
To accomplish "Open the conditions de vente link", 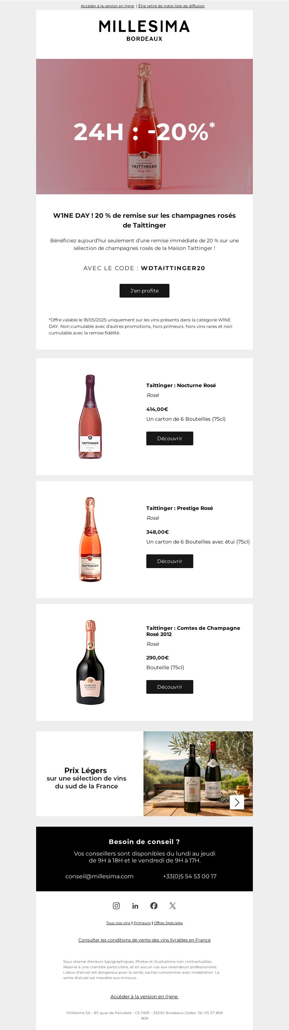I will 144,940.
